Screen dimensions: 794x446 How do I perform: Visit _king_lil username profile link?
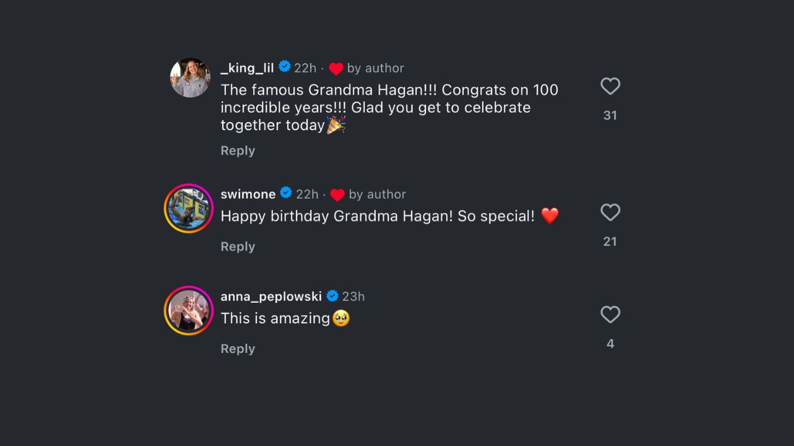[247, 68]
